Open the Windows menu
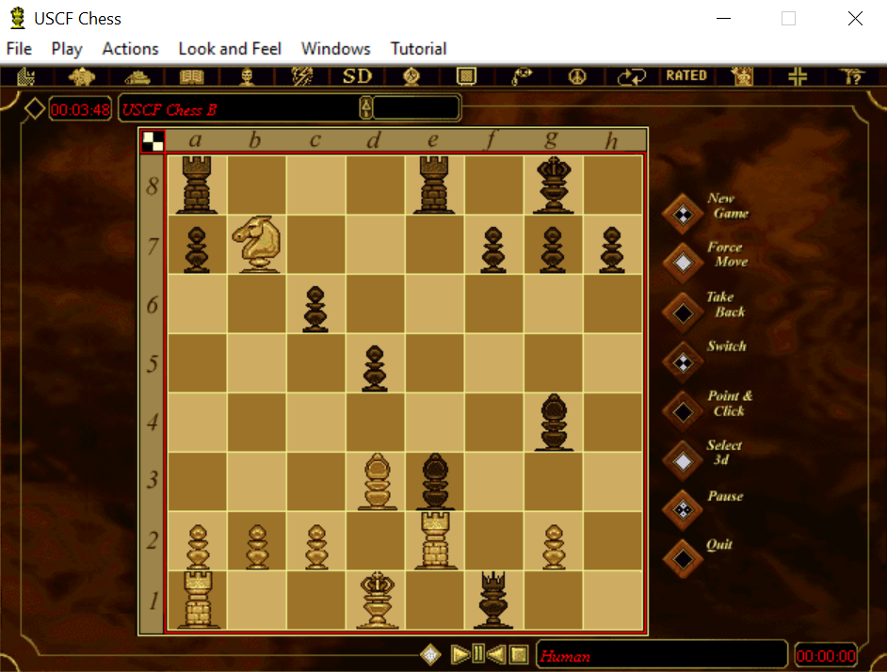The height and width of the screenshot is (672, 887). point(335,49)
